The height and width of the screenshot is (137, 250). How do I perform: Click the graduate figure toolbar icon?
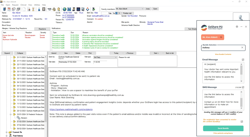[x=74, y=9]
